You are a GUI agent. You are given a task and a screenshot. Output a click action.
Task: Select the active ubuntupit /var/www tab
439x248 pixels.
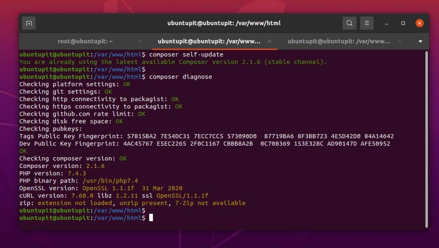(x=209, y=42)
